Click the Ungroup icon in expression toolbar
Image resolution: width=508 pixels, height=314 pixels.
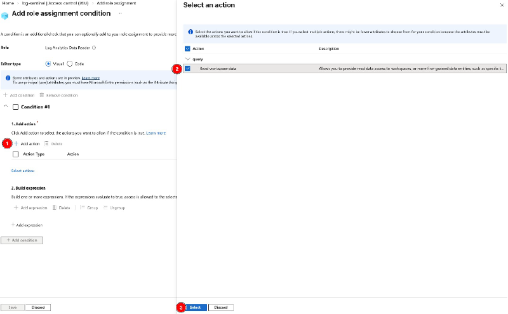click(105, 207)
